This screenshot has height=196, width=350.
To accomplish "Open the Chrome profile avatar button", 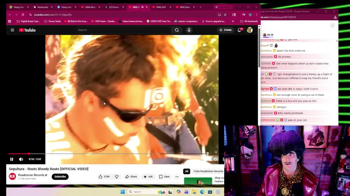I will (250, 15).
